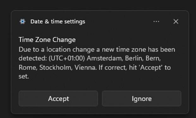The image size is (196, 118).
Task: Click the '(UTC+01:00)' text in the message
Action: click(x=67, y=58)
